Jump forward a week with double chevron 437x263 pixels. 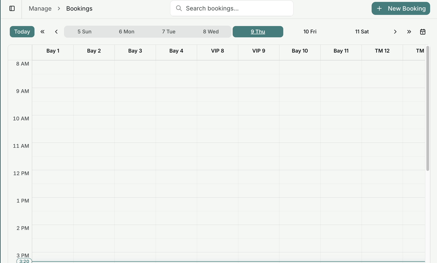(x=409, y=32)
